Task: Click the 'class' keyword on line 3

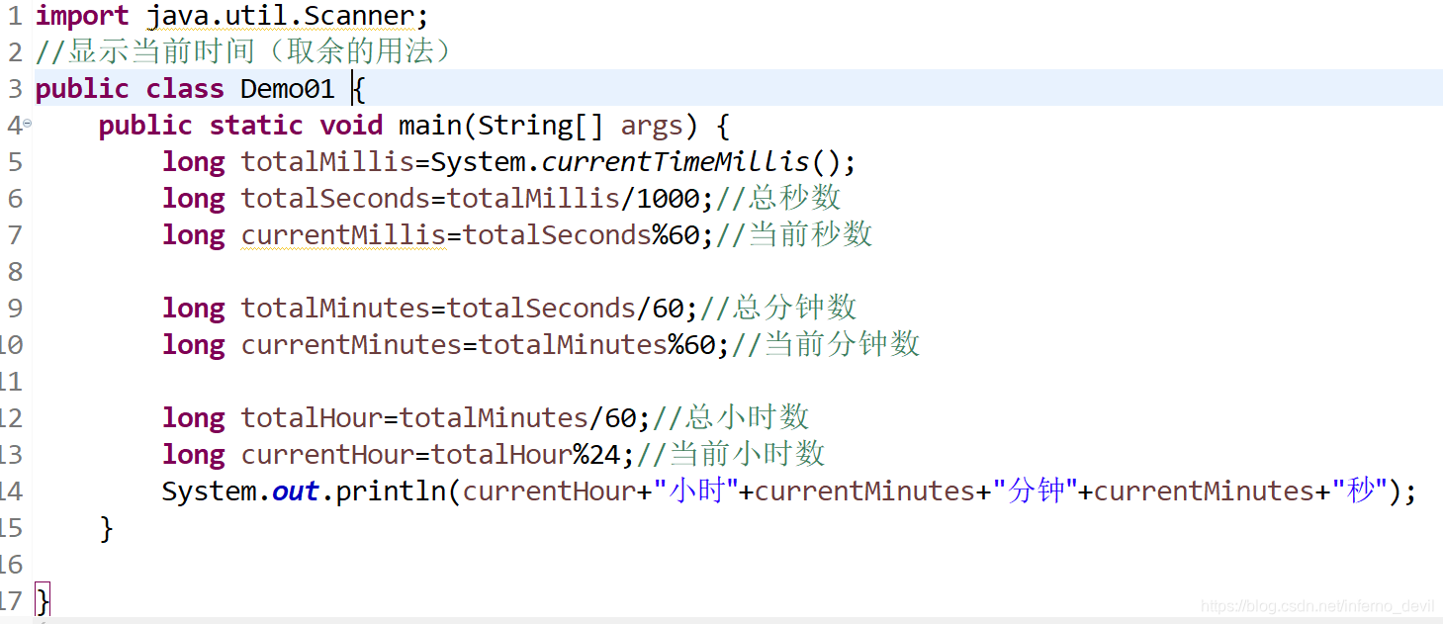Action: (x=185, y=89)
